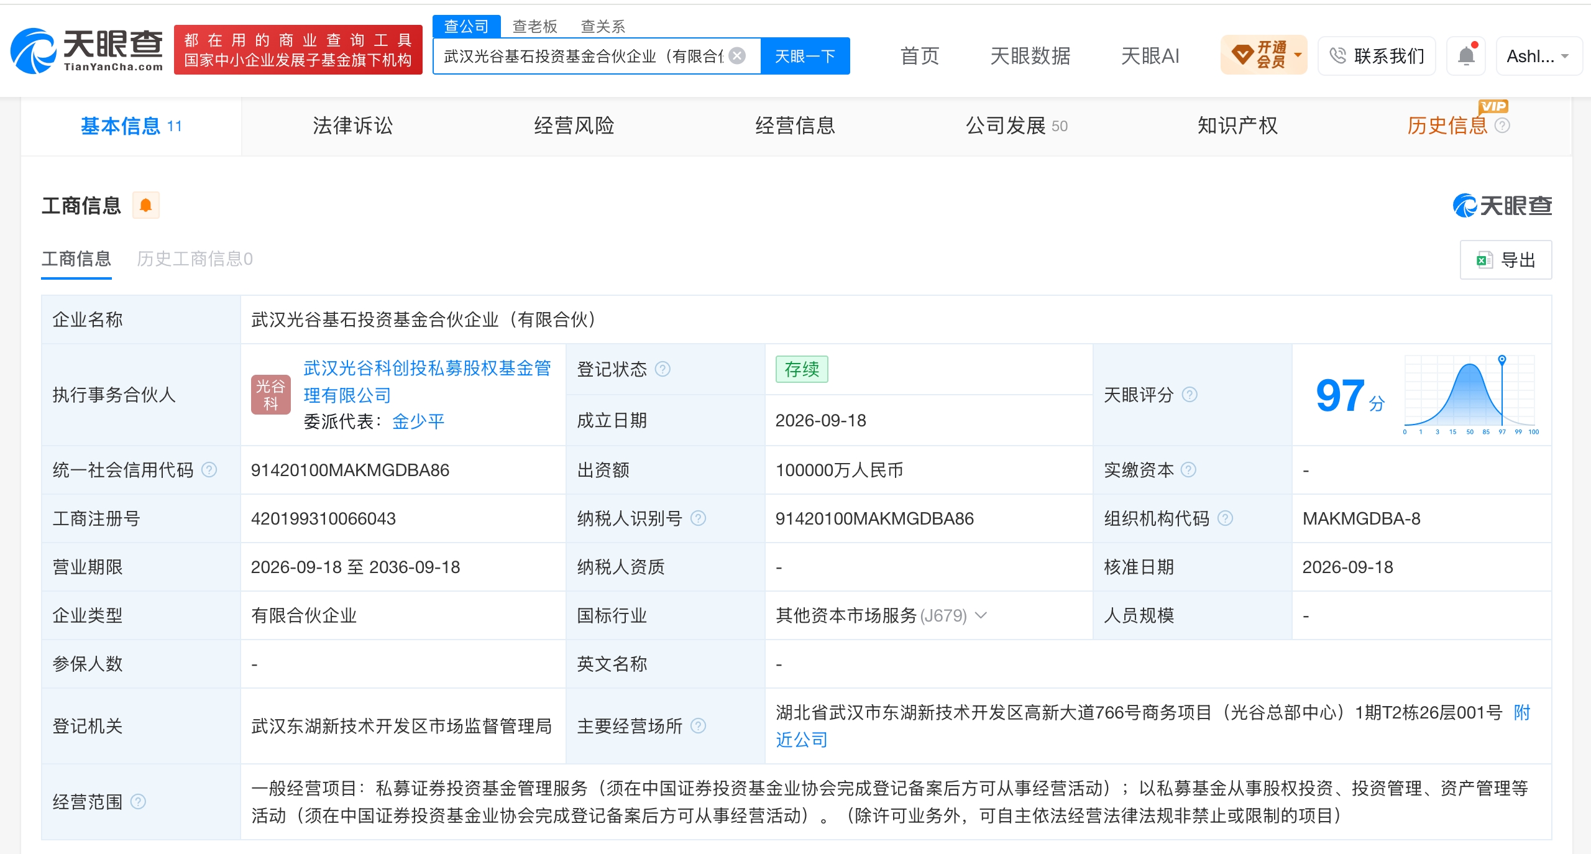The height and width of the screenshot is (854, 1591).
Task: Click the TianYanCha logo in the header
Action: (x=87, y=50)
